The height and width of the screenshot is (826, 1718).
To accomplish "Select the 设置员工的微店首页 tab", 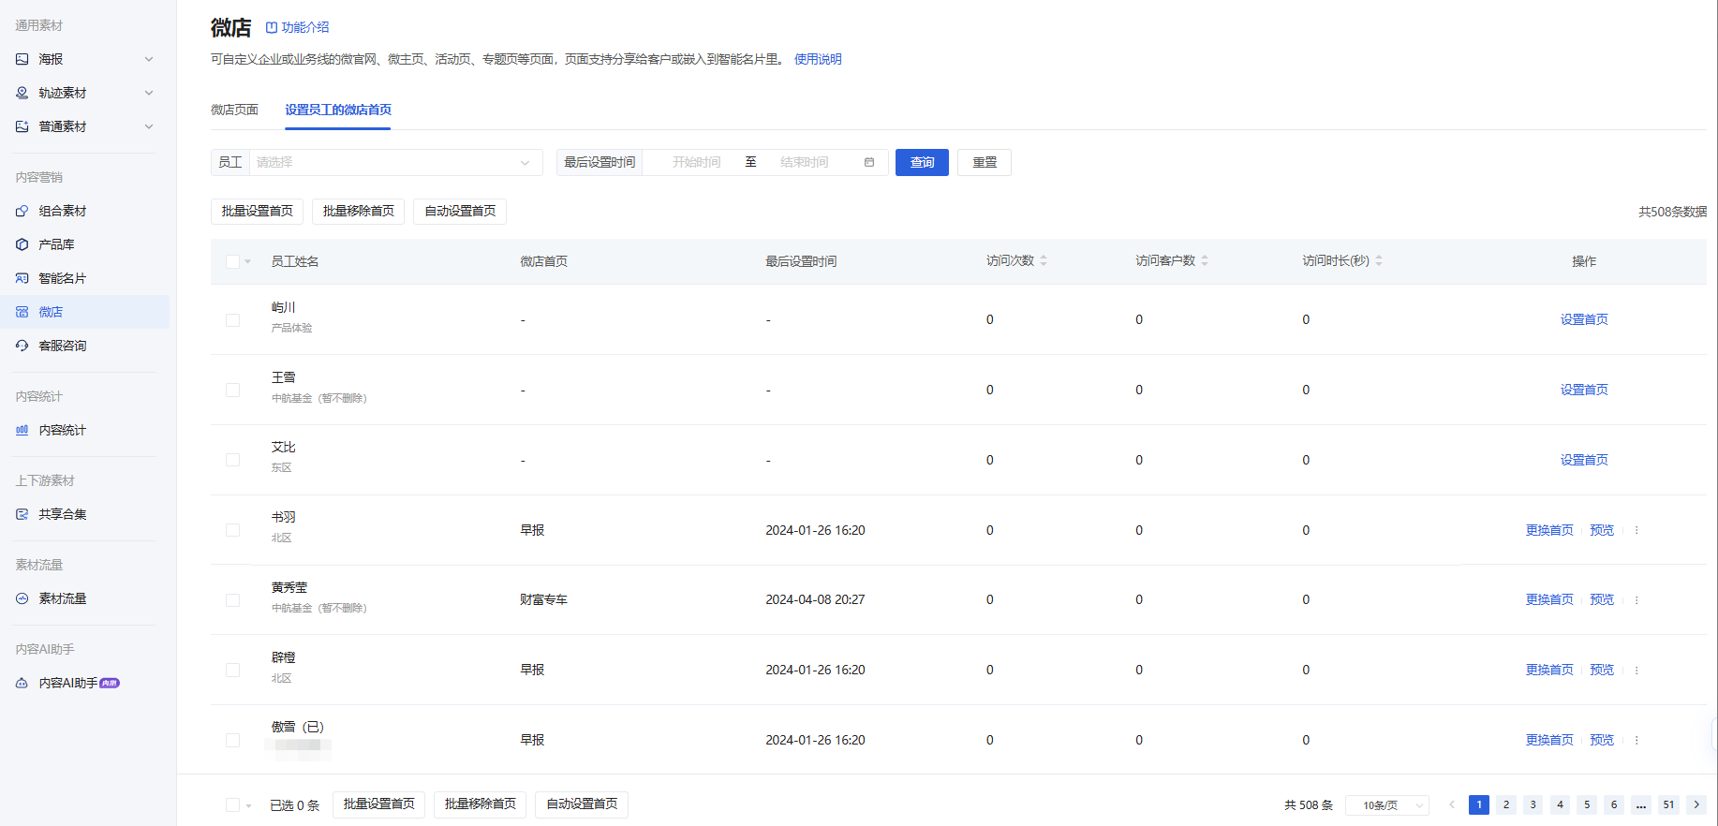I will tap(338, 110).
